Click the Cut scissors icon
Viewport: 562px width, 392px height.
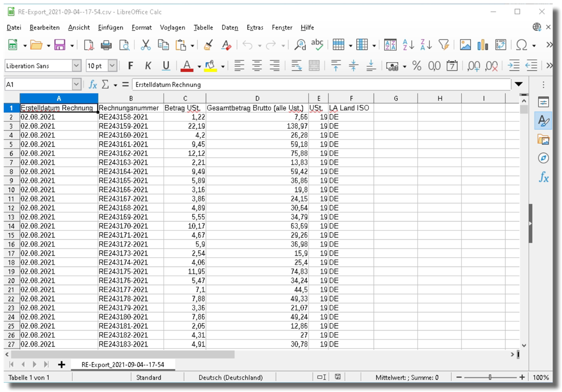tap(146, 45)
